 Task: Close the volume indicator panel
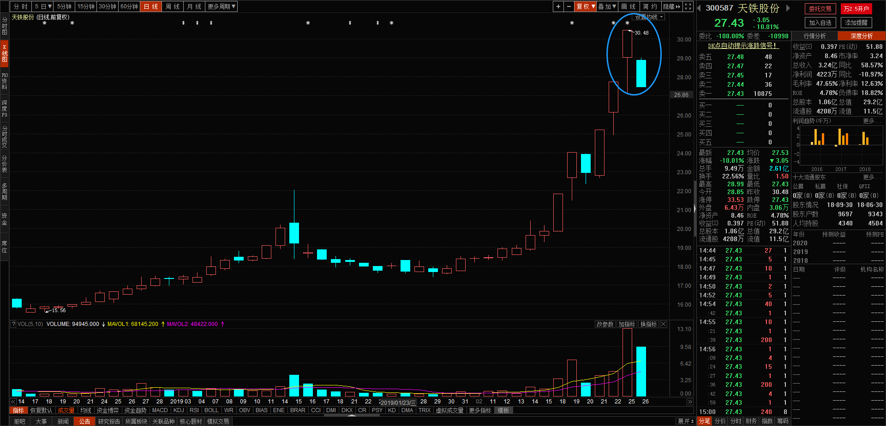pos(664,324)
